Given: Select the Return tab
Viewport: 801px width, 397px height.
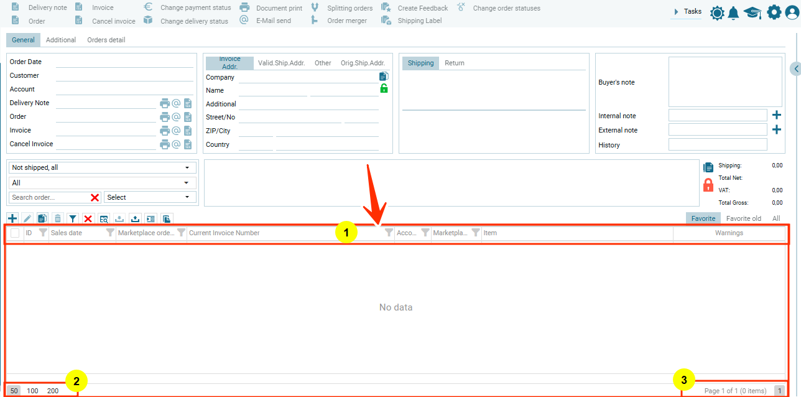Looking at the screenshot, I should coord(455,63).
